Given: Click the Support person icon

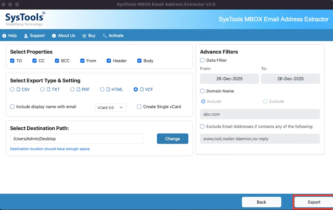Looking at the screenshot, I should (26, 36).
